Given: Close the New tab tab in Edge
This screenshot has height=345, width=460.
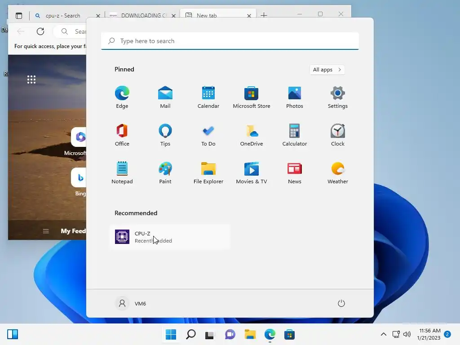Looking at the screenshot, I should 249,16.
